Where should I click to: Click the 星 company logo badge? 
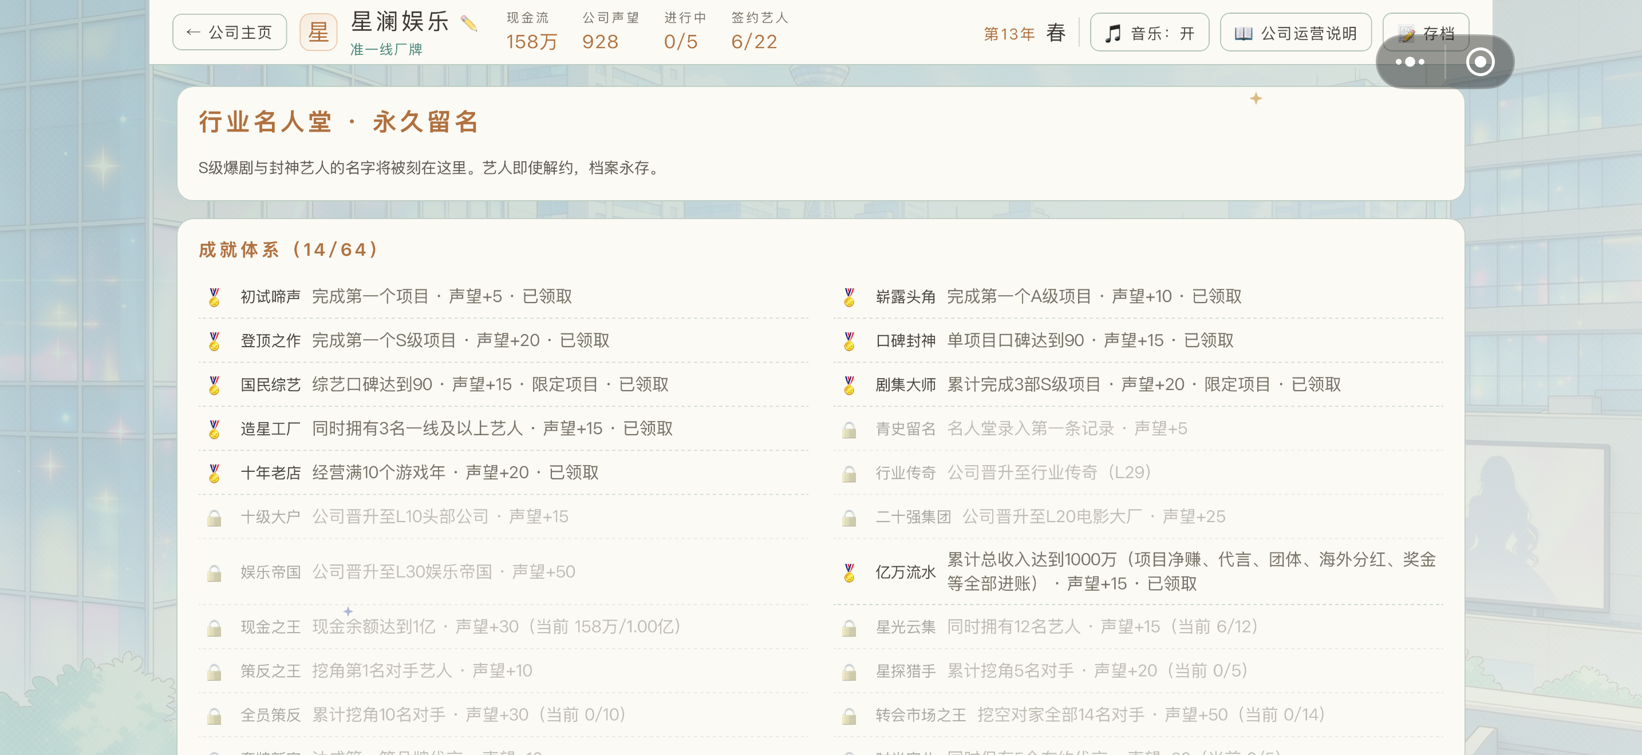(x=319, y=32)
